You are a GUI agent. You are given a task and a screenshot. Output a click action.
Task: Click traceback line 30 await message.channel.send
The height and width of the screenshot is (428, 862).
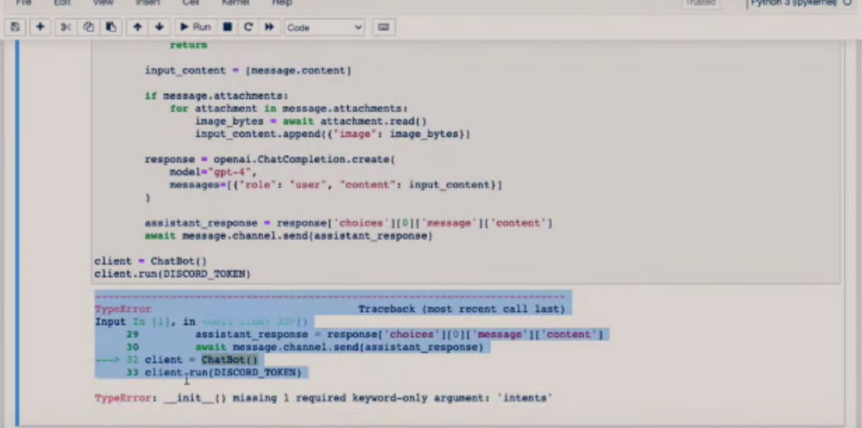click(305, 348)
